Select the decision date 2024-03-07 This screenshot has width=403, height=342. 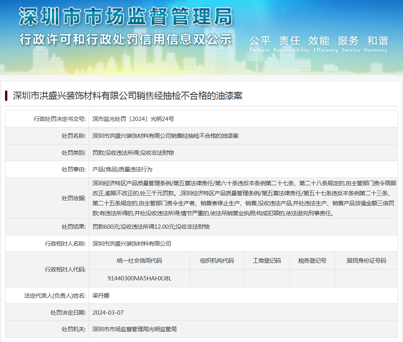[108, 312]
